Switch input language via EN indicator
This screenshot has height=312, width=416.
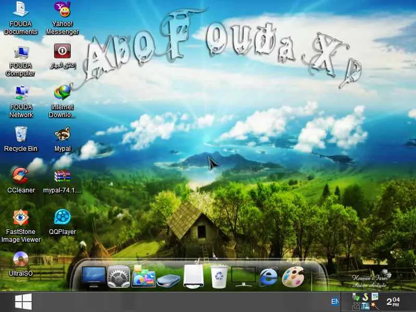point(335,302)
